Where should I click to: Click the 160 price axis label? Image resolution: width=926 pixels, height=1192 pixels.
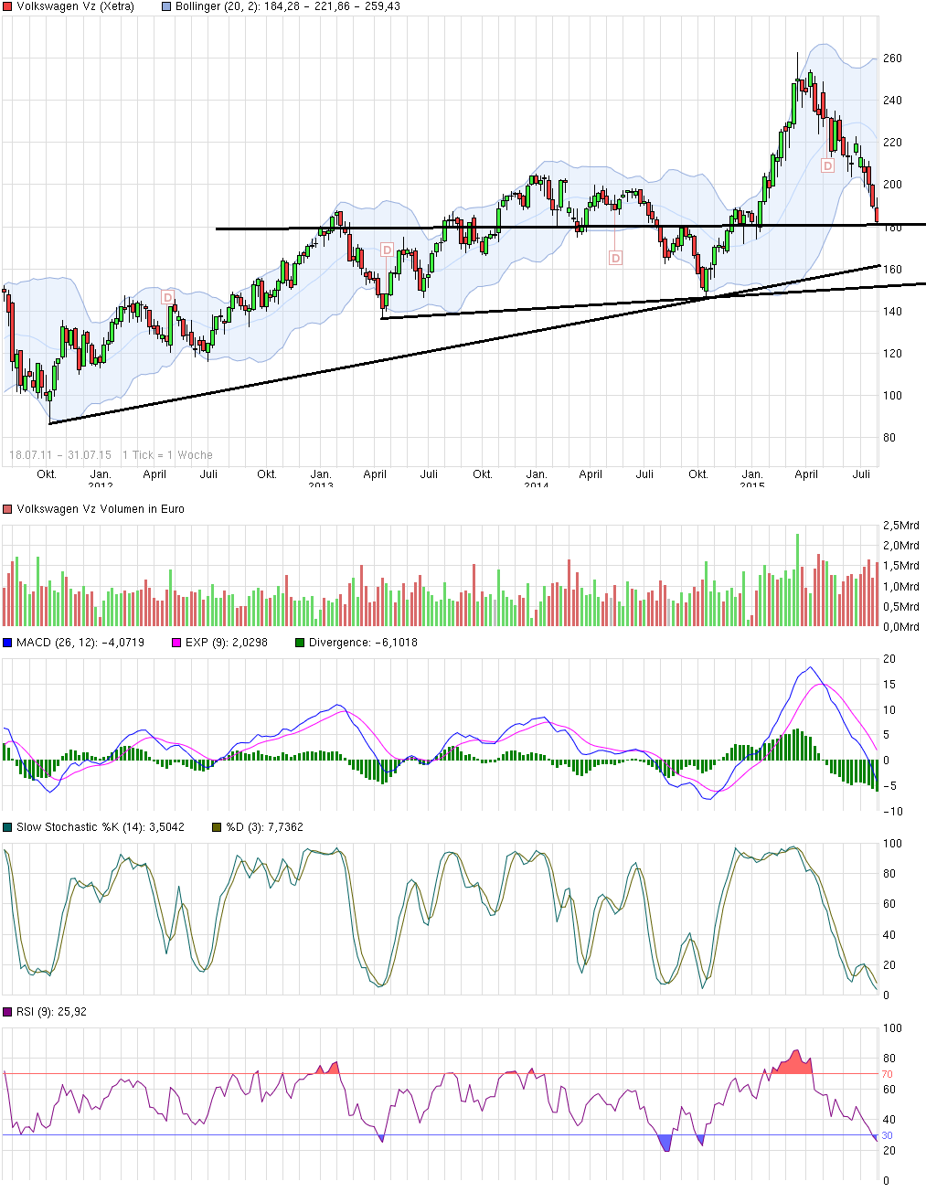click(x=892, y=270)
